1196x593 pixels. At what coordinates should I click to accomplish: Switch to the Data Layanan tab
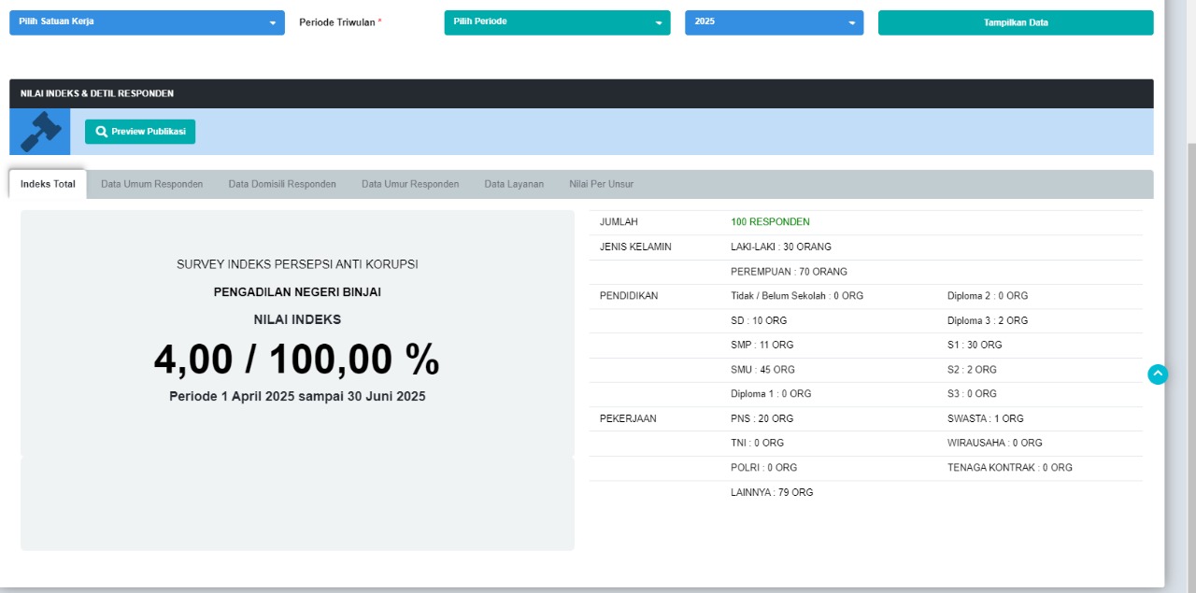[514, 184]
